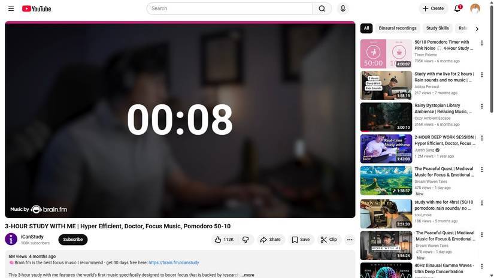The height and width of the screenshot is (278, 494).
Task: Visit the Cozy Ambient Escape channel
Action: point(432,118)
